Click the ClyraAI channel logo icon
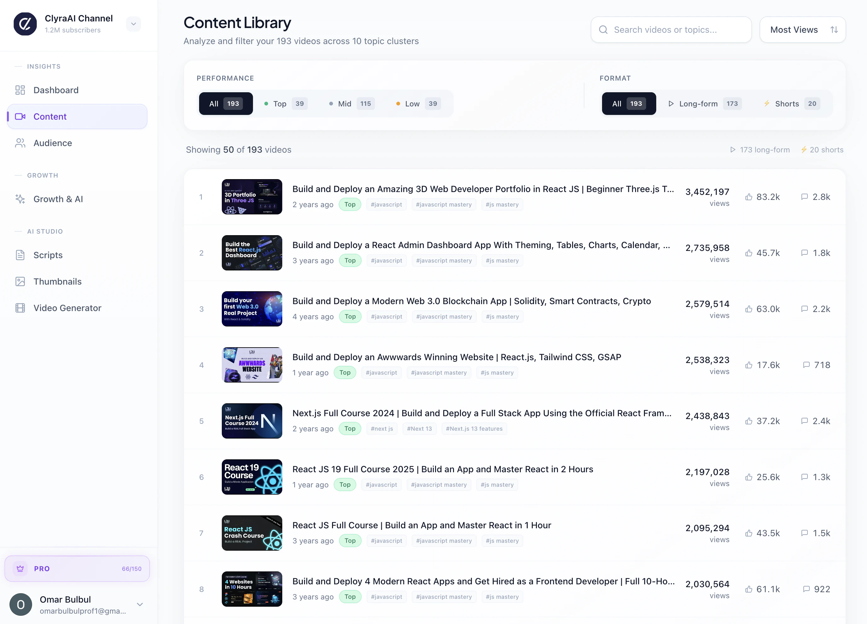867x624 pixels. click(x=25, y=24)
